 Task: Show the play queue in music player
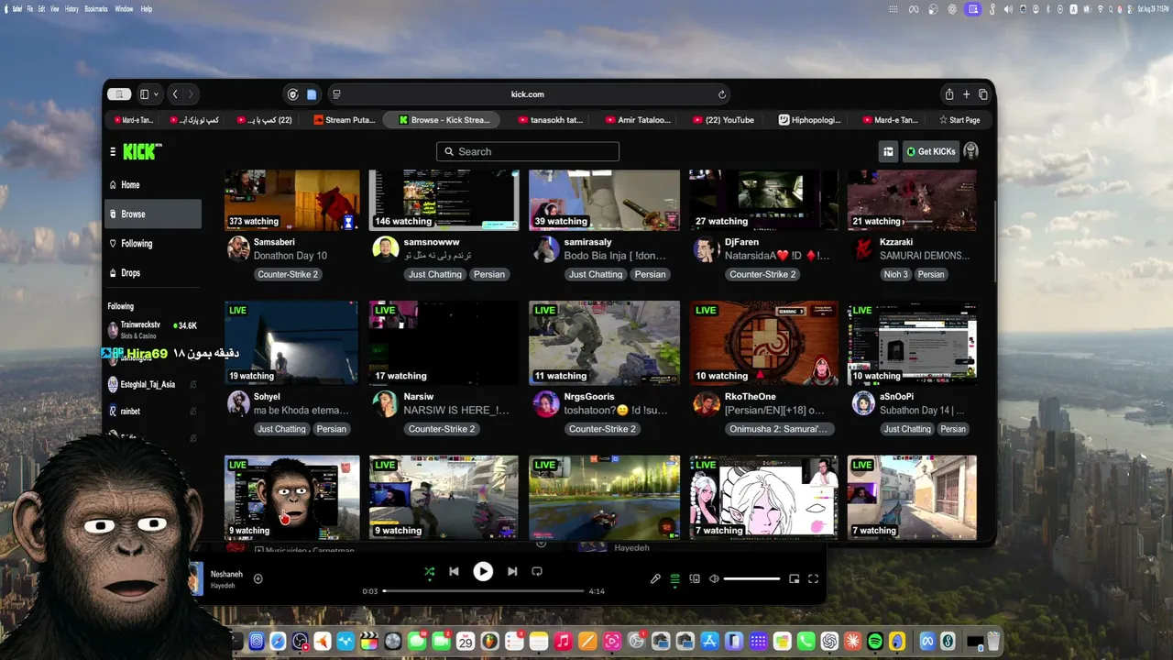(x=675, y=578)
